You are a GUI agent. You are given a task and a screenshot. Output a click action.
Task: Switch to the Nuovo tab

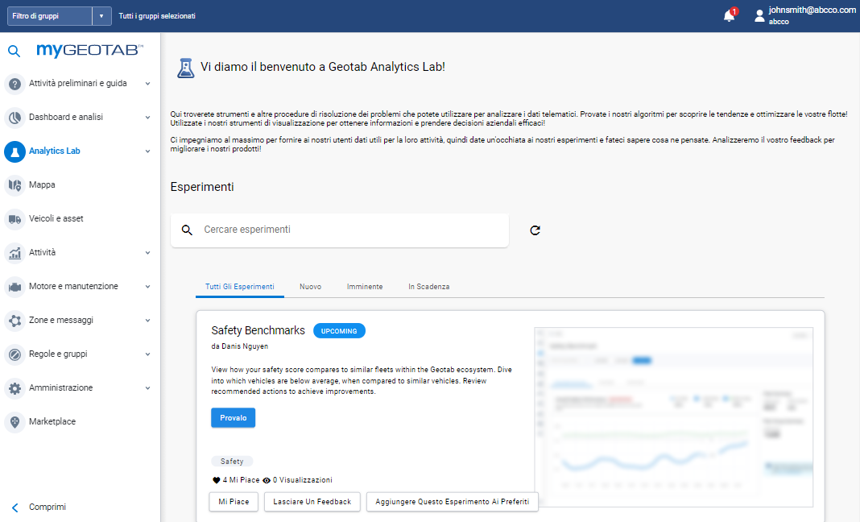(x=310, y=286)
